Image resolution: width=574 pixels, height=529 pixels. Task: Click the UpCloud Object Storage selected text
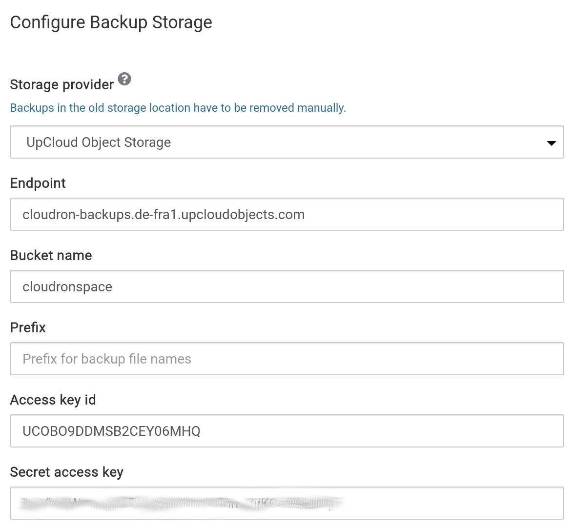99,142
